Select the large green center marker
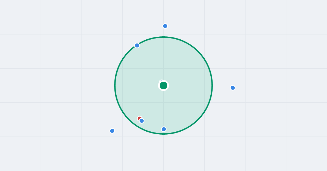The height and width of the screenshot is (171, 327). [x=163, y=85]
